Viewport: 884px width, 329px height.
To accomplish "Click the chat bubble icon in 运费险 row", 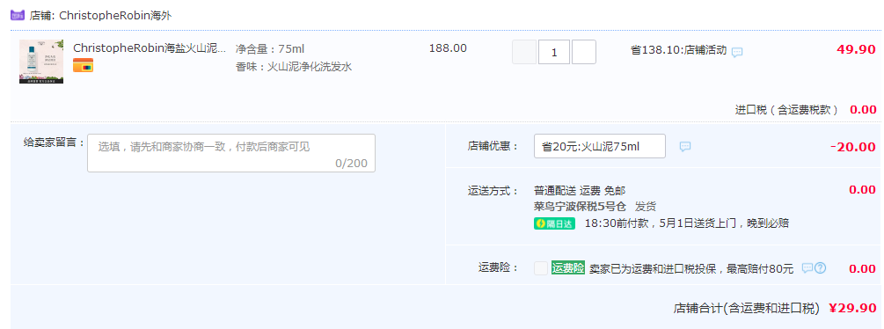I will click(807, 268).
